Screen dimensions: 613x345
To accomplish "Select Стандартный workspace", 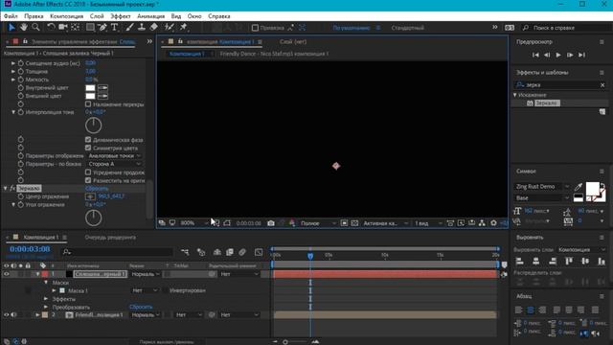I will click(x=407, y=28).
